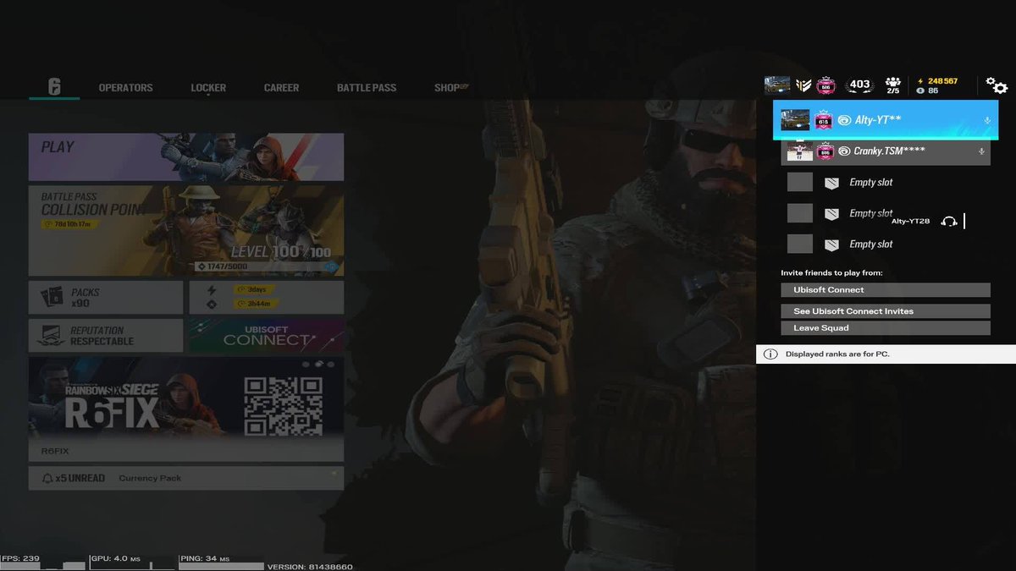Click the pink 516 rank badge in header
This screenshot has width=1016, height=571.
827,85
